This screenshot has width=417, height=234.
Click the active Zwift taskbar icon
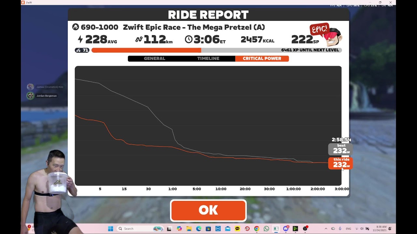pos(276,229)
